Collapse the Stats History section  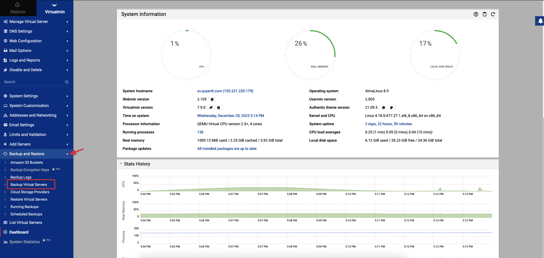pos(121,164)
